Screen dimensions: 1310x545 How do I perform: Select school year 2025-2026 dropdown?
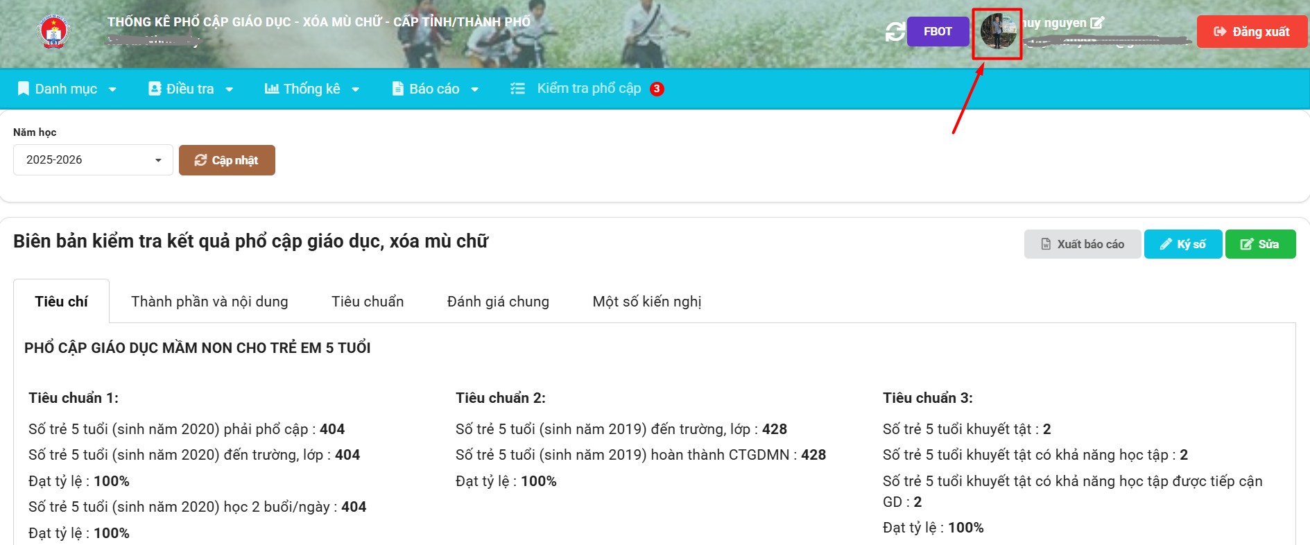93,160
